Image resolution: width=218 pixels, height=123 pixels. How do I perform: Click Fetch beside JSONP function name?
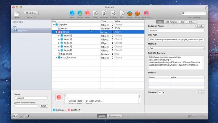pyautogui.click(x=44, y=106)
